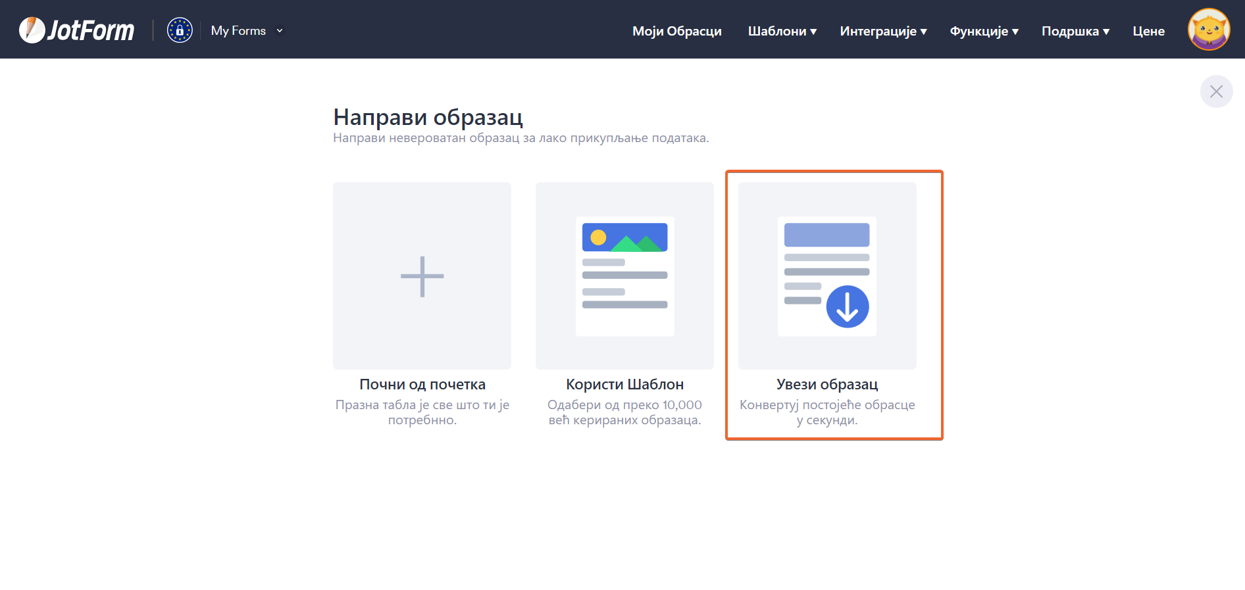Screen dimensions: 1245x590
Task: Click the plus icon to start blank
Action: coord(422,276)
